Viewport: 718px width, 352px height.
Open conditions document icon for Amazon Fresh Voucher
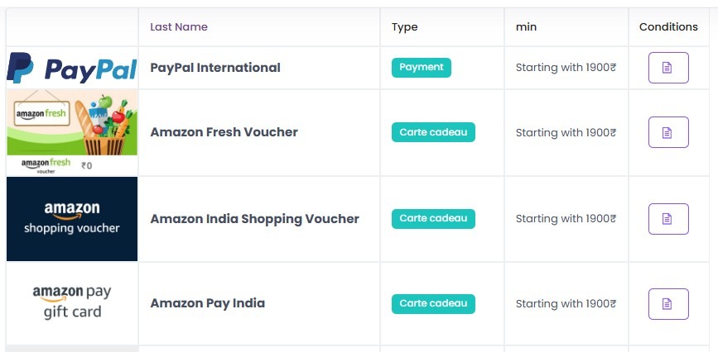(668, 132)
